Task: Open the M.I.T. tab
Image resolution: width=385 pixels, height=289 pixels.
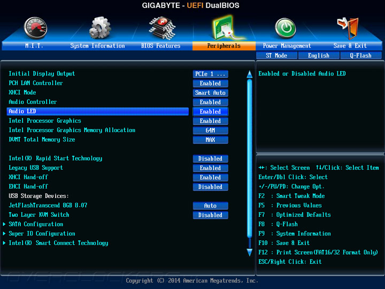Action: point(34,45)
